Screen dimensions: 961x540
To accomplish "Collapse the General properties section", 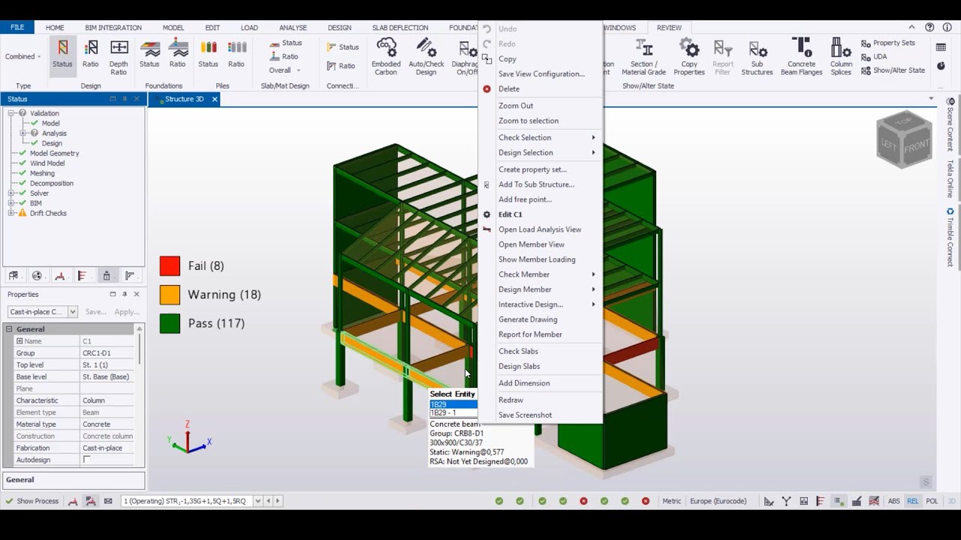I will 10,329.
